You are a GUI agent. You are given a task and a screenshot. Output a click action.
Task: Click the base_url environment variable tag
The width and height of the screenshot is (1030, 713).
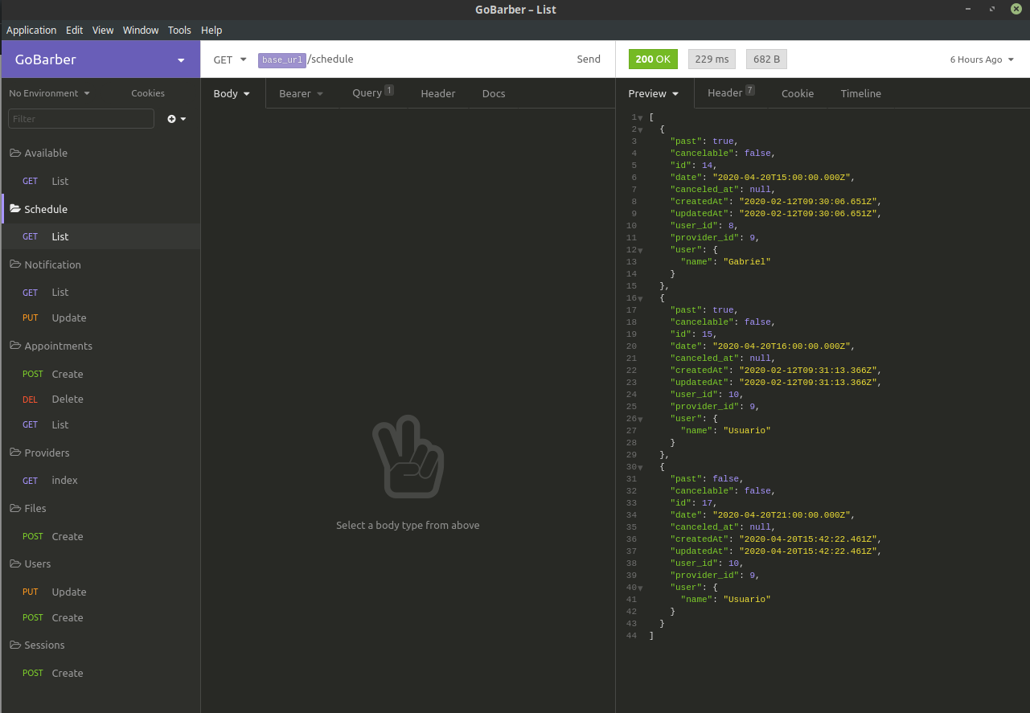tap(282, 60)
